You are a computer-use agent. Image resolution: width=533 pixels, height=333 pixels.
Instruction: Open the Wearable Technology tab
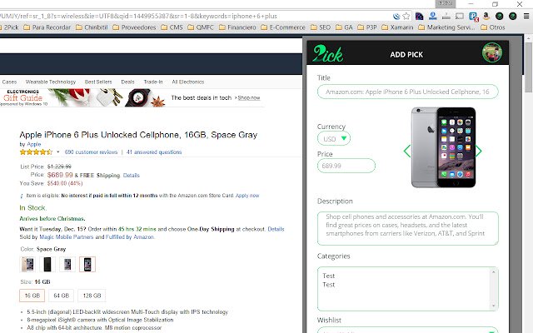51,82
